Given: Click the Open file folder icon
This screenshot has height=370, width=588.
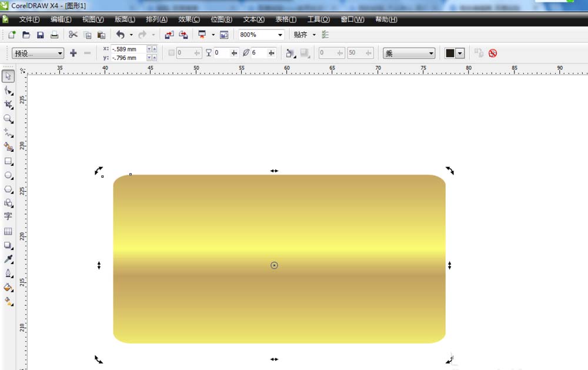Looking at the screenshot, I should pos(26,35).
